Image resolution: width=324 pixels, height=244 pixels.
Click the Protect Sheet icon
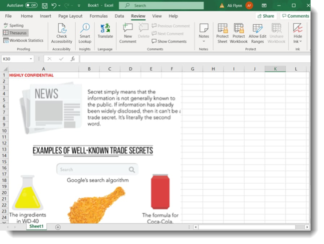pyautogui.click(x=222, y=32)
